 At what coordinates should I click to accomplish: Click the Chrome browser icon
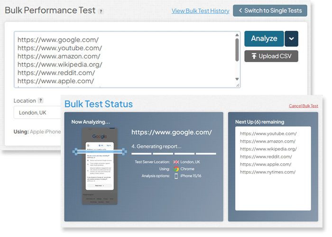(x=176, y=169)
